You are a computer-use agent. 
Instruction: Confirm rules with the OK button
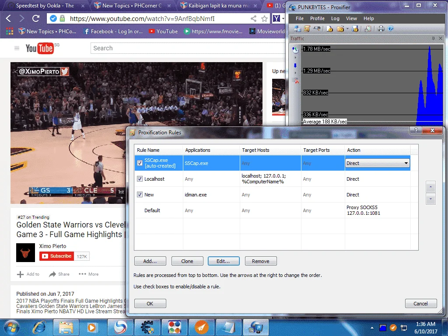click(x=150, y=304)
